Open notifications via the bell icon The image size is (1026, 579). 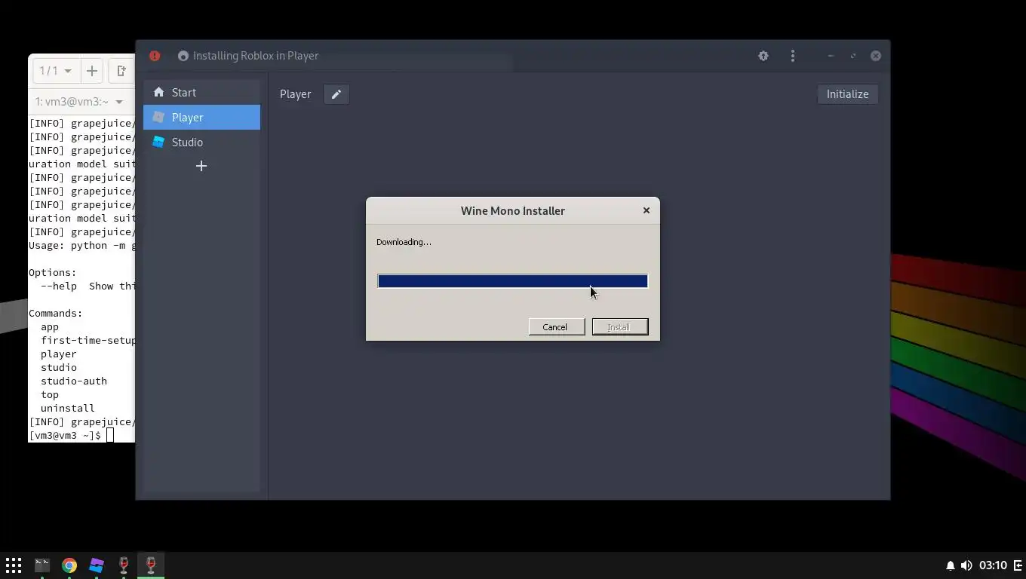951,565
